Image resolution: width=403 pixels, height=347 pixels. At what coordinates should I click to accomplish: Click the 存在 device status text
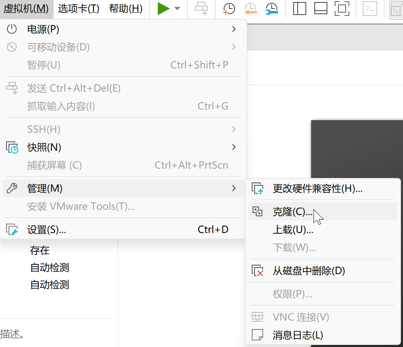(x=40, y=250)
